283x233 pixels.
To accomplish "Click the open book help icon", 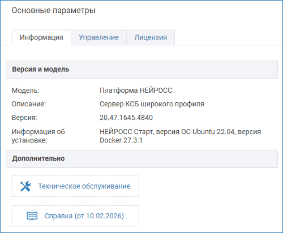I will pos(32,216).
